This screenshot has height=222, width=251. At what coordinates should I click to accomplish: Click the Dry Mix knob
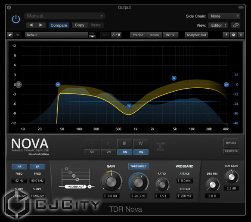pos(213,185)
